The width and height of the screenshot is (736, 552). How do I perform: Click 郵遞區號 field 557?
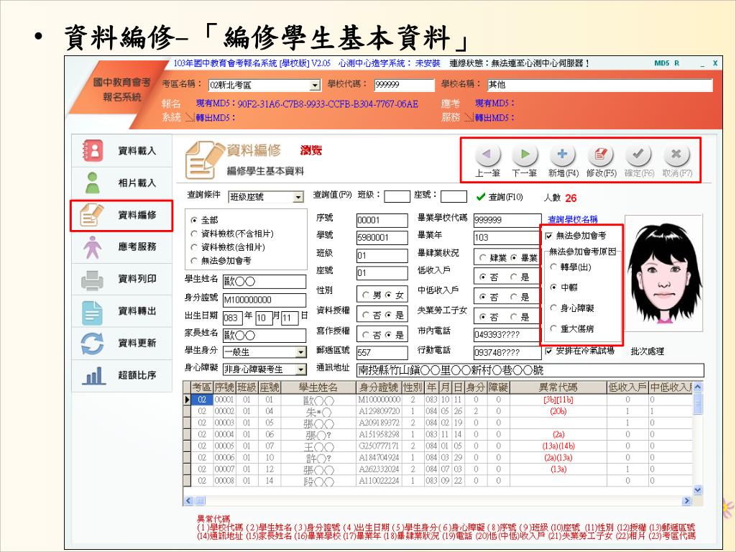click(382, 352)
